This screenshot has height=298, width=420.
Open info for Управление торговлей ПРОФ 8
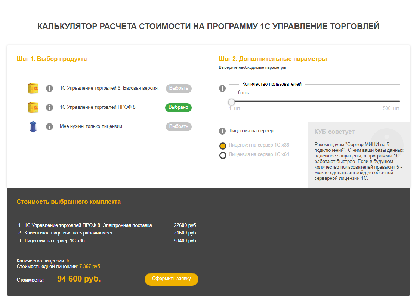point(49,107)
